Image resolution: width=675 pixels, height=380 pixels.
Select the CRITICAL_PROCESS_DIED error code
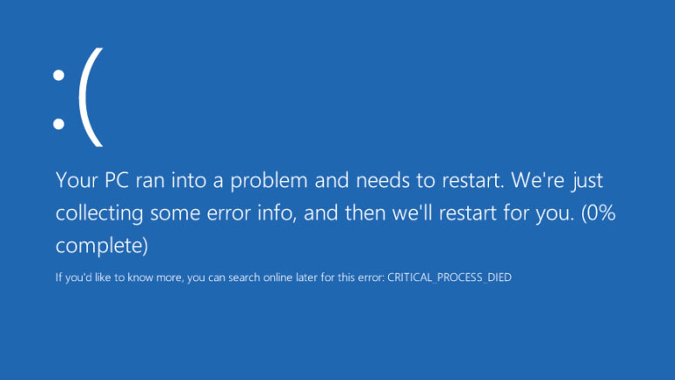pos(449,277)
